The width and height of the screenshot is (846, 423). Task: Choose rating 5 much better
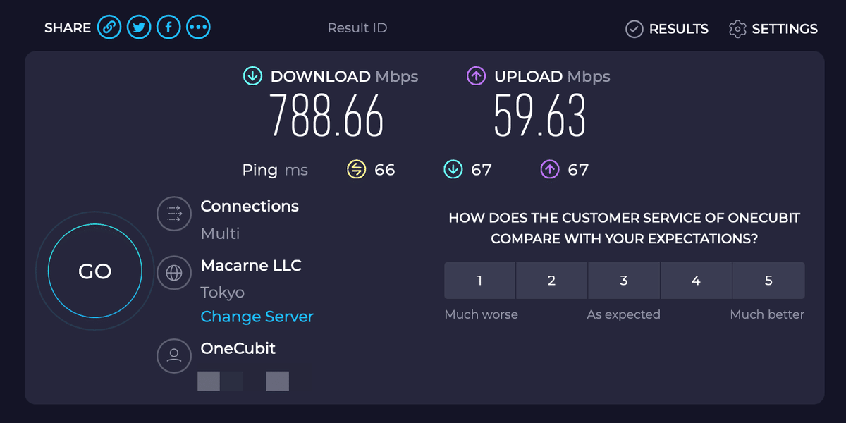click(768, 281)
